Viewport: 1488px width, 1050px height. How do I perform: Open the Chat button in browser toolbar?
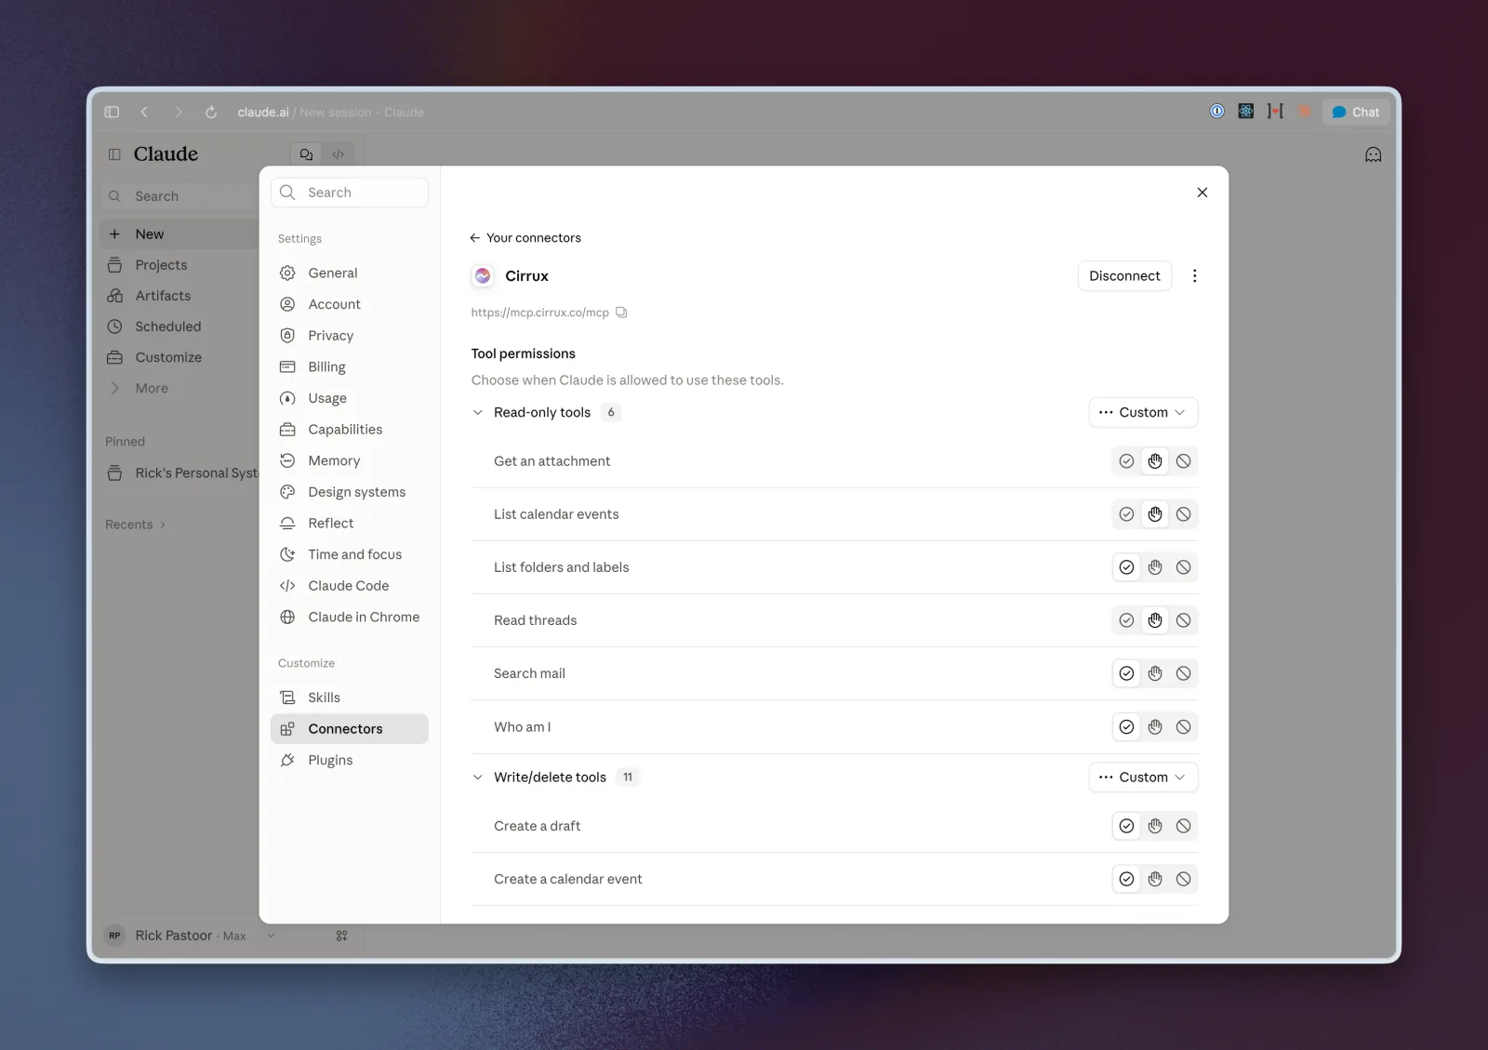1356,112
